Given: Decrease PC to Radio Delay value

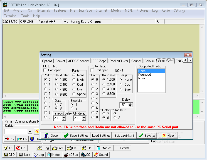Looking at the screenshot, I should pyautogui.click(x=130, y=106).
